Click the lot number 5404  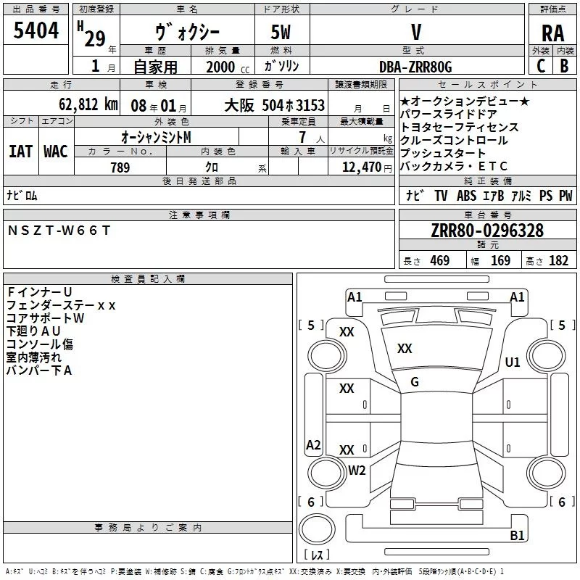(x=36, y=30)
